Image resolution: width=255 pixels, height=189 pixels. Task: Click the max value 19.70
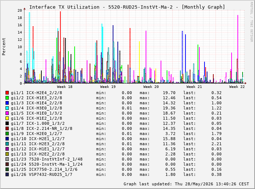pyautogui.click(x=169, y=93)
